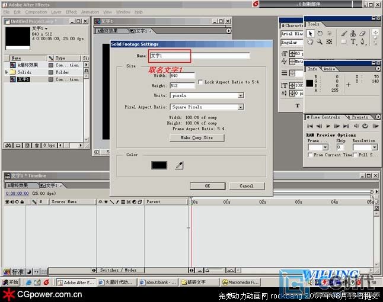The height and width of the screenshot is (302, 383).
Task: Play the composition from Time Controls
Action: (x=328, y=126)
